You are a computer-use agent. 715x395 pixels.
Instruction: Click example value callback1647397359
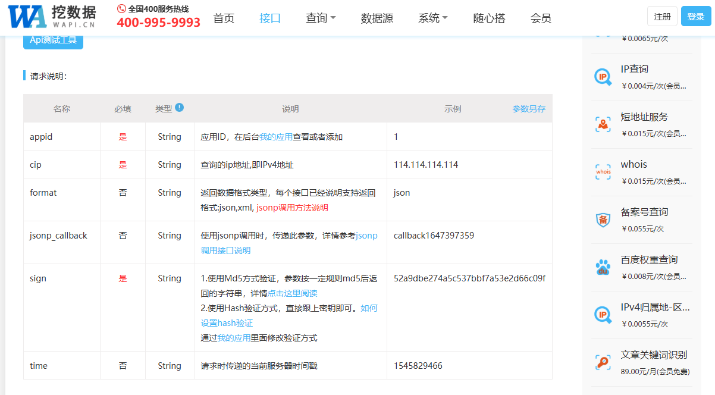pyautogui.click(x=434, y=236)
